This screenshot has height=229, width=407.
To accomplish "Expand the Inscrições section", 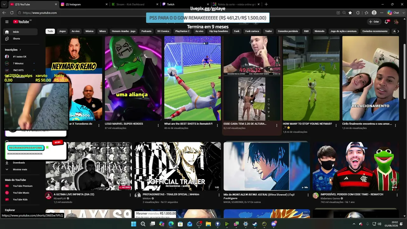I will (13, 50).
